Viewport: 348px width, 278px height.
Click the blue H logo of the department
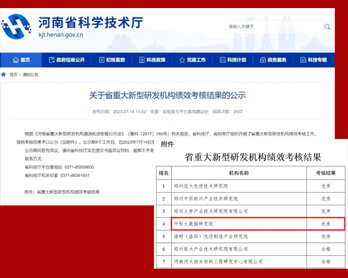[16, 27]
